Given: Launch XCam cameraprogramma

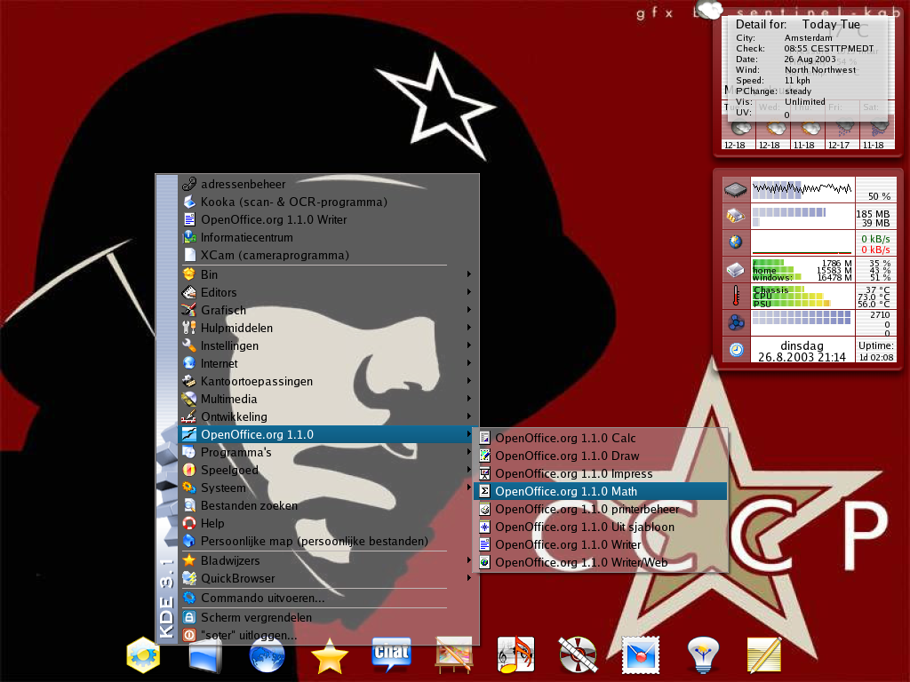Looking at the screenshot, I should 329,255.
